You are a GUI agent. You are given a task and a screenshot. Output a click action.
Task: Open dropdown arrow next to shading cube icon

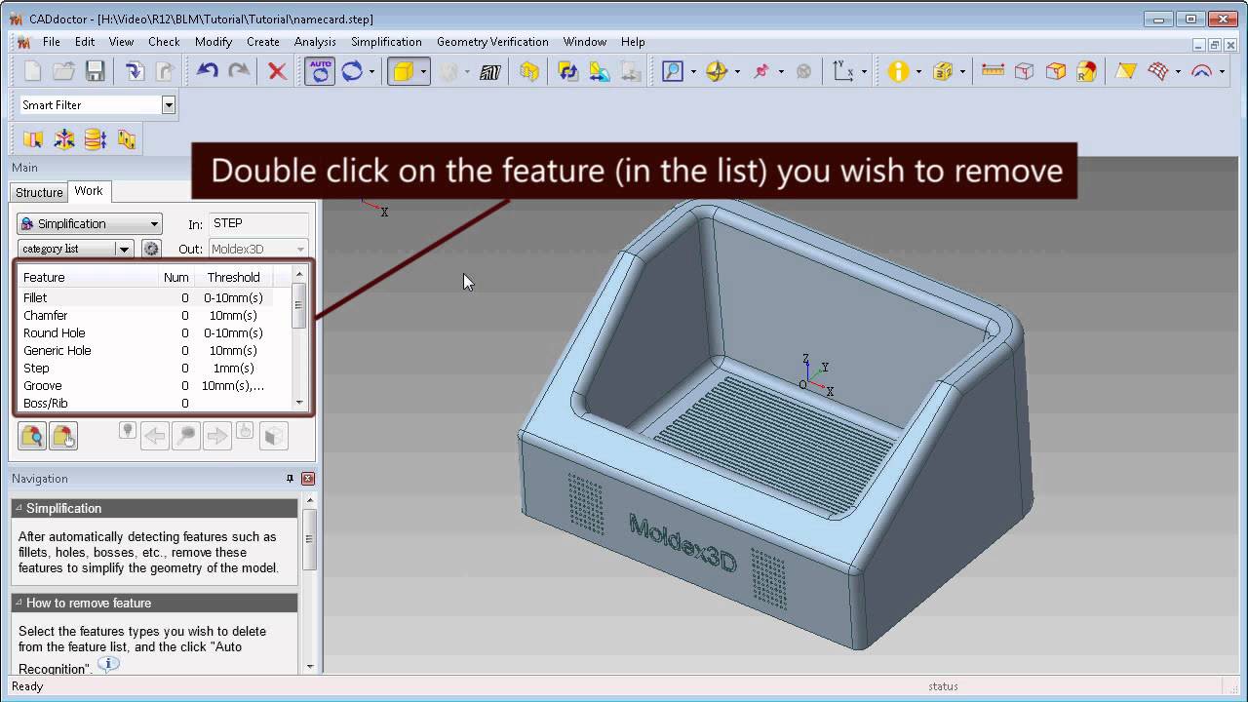point(423,71)
